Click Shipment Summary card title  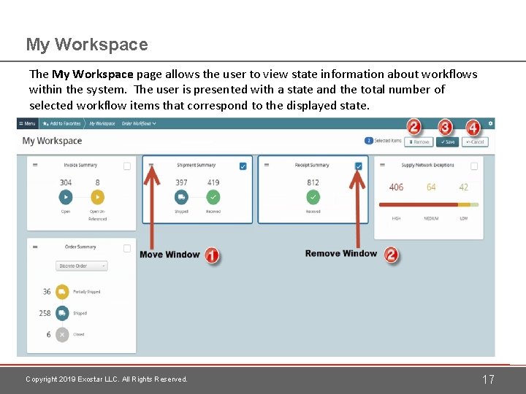click(197, 165)
